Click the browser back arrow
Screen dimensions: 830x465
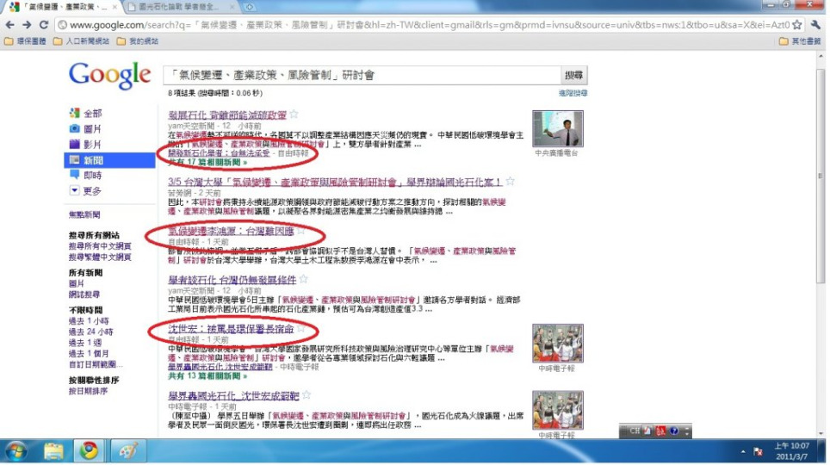(x=11, y=25)
